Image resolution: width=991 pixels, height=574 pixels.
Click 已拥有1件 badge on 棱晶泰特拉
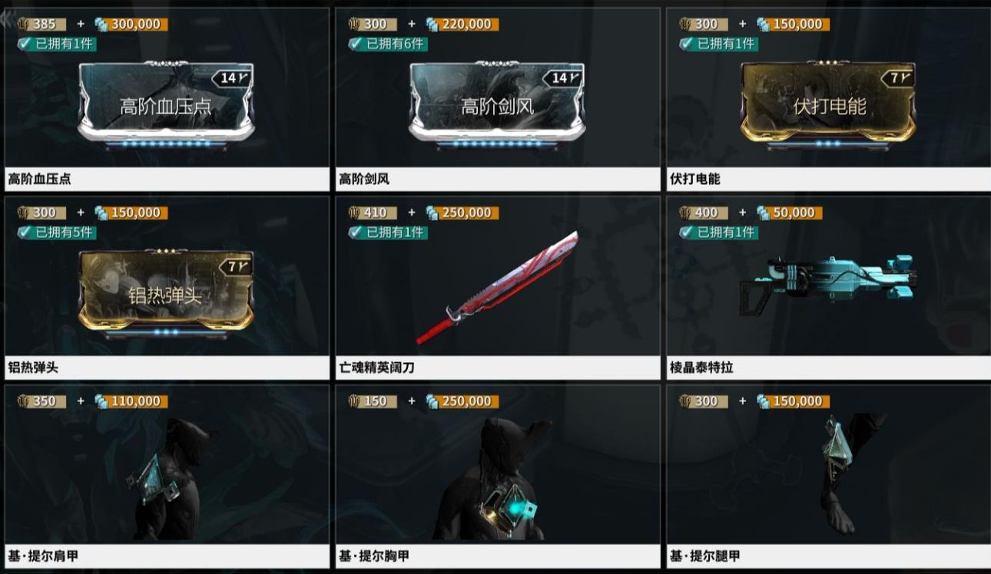click(718, 232)
